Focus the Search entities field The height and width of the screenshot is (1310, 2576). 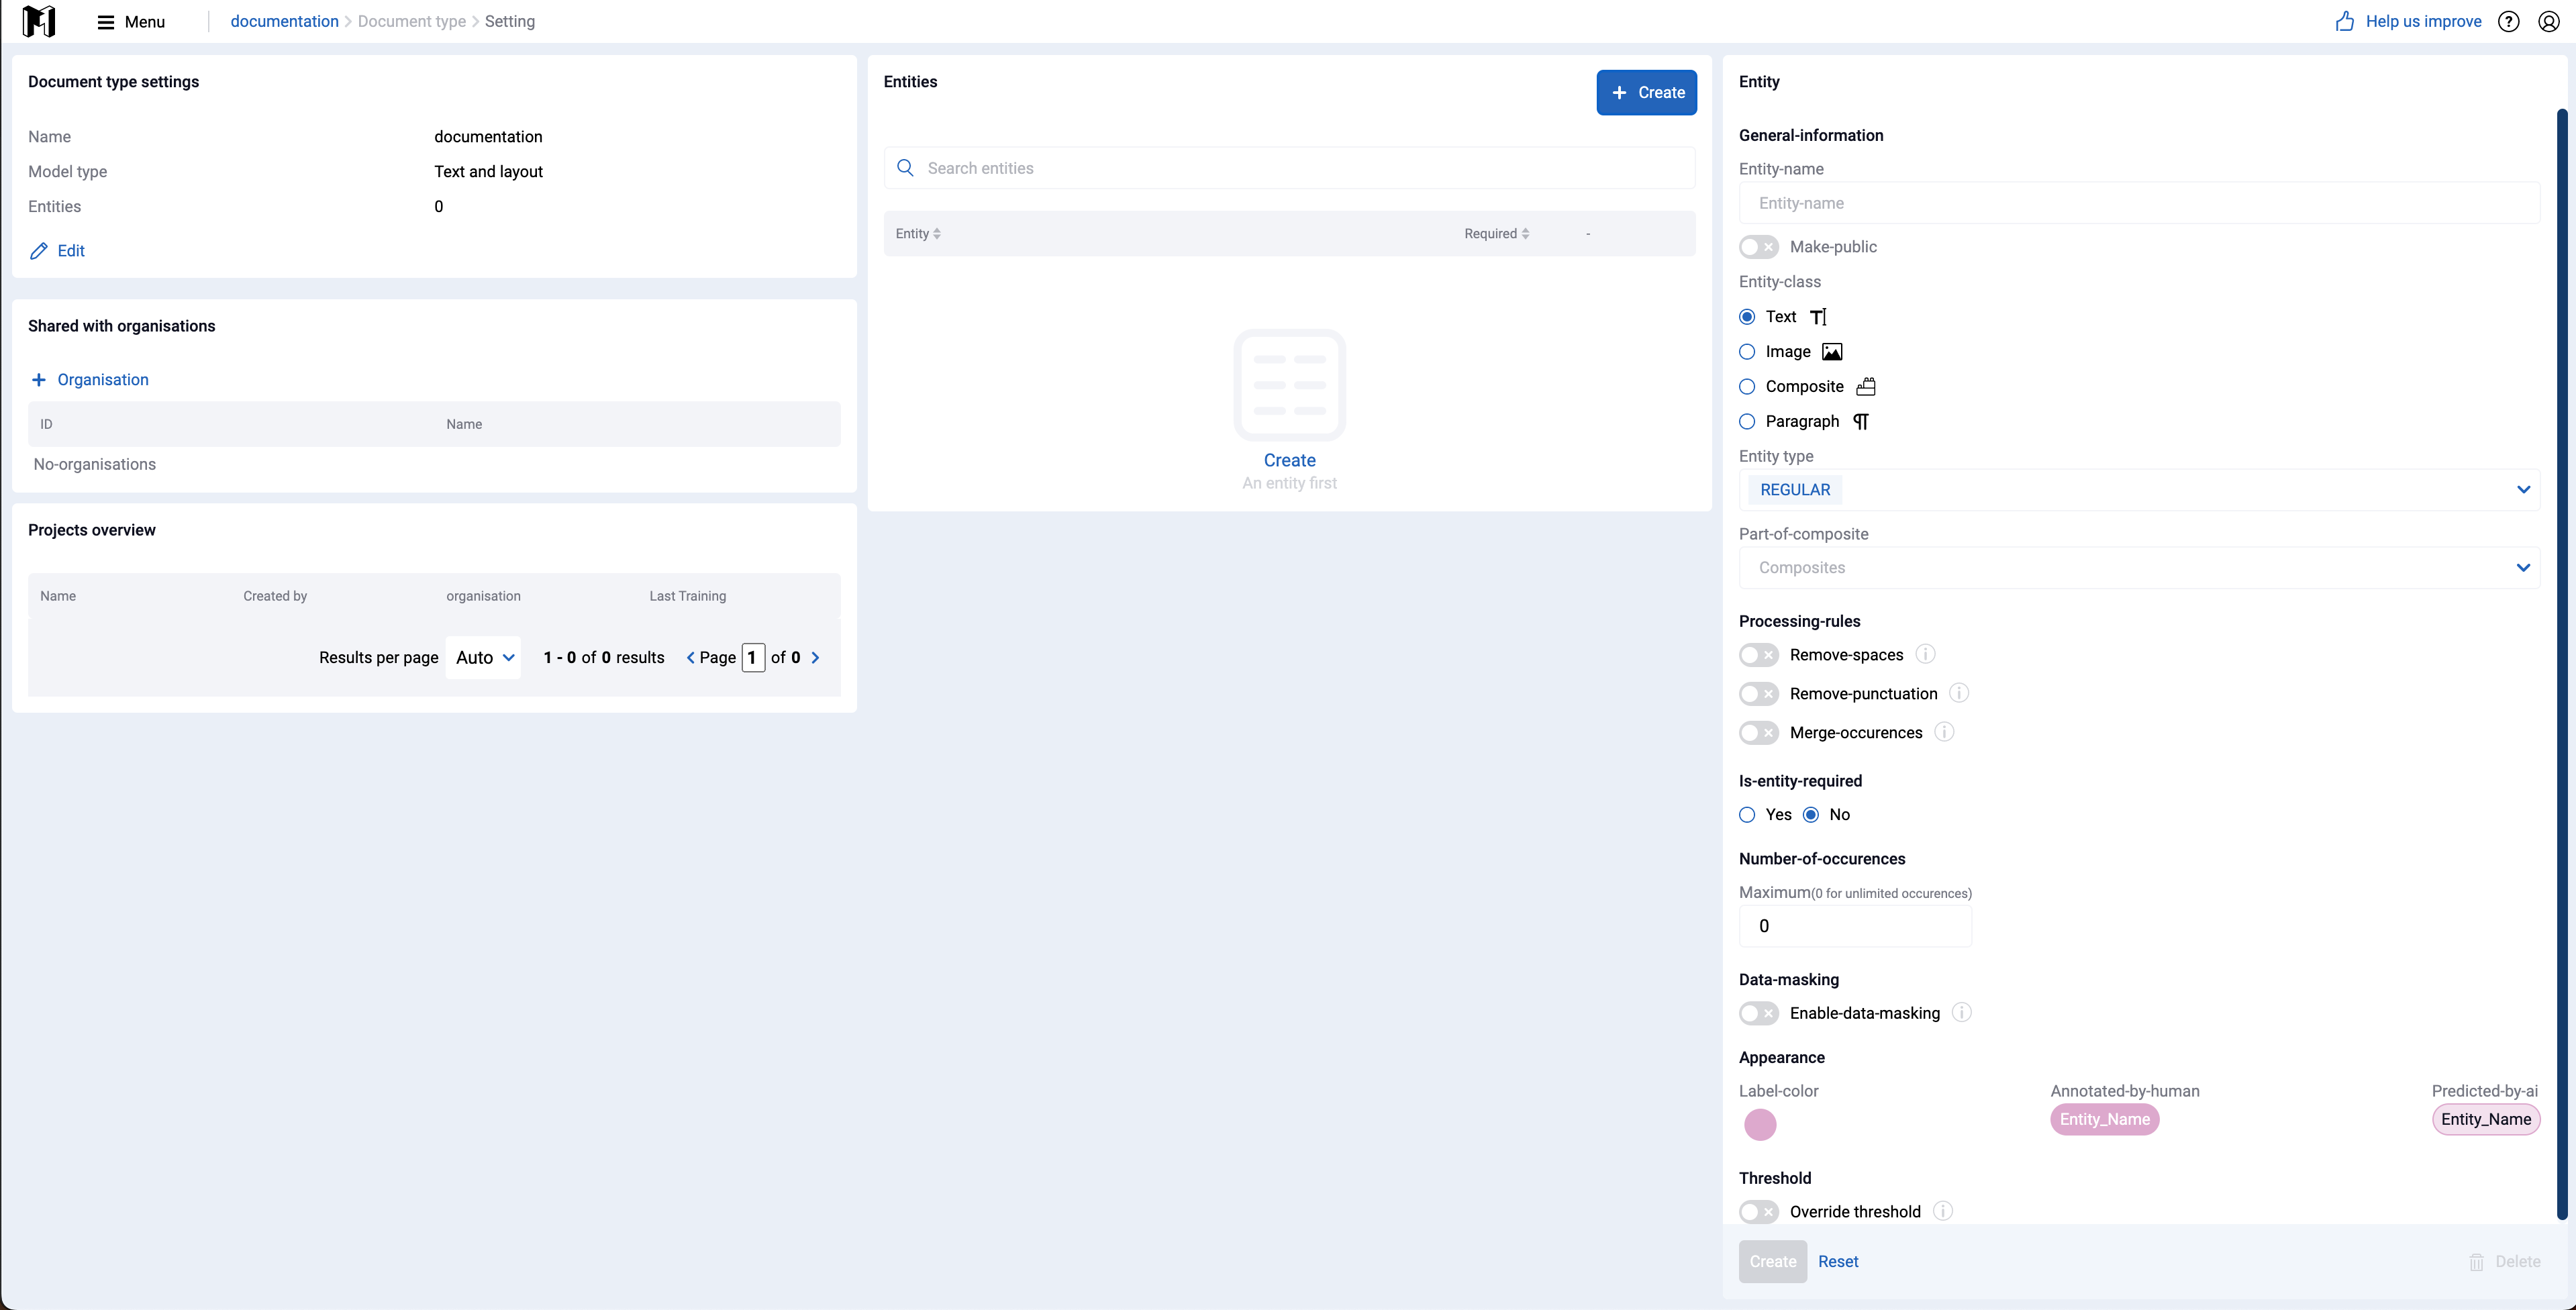coord(1289,168)
